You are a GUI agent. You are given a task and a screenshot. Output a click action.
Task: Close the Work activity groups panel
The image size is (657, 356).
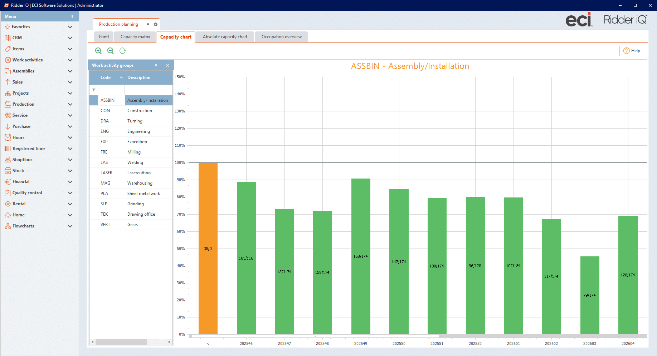tap(167, 65)
